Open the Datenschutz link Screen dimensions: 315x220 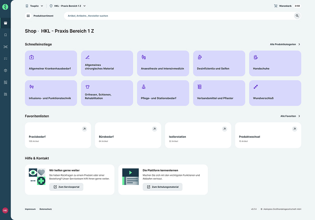pos(46,209)
